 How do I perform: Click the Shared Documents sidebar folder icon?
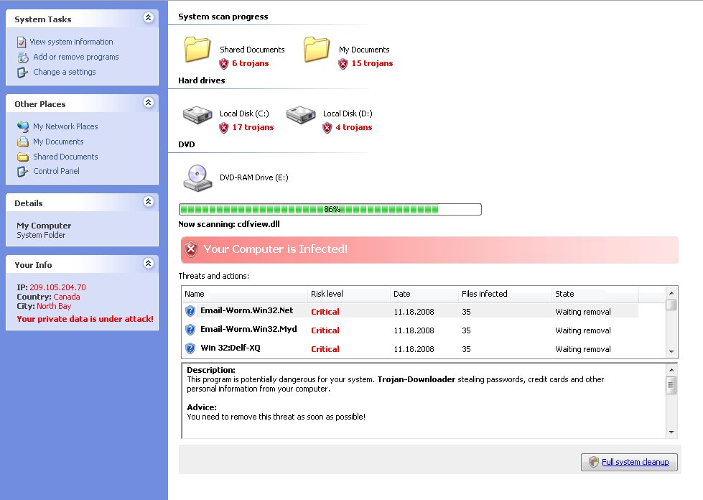pyautogui.click(x=23, y=157)
